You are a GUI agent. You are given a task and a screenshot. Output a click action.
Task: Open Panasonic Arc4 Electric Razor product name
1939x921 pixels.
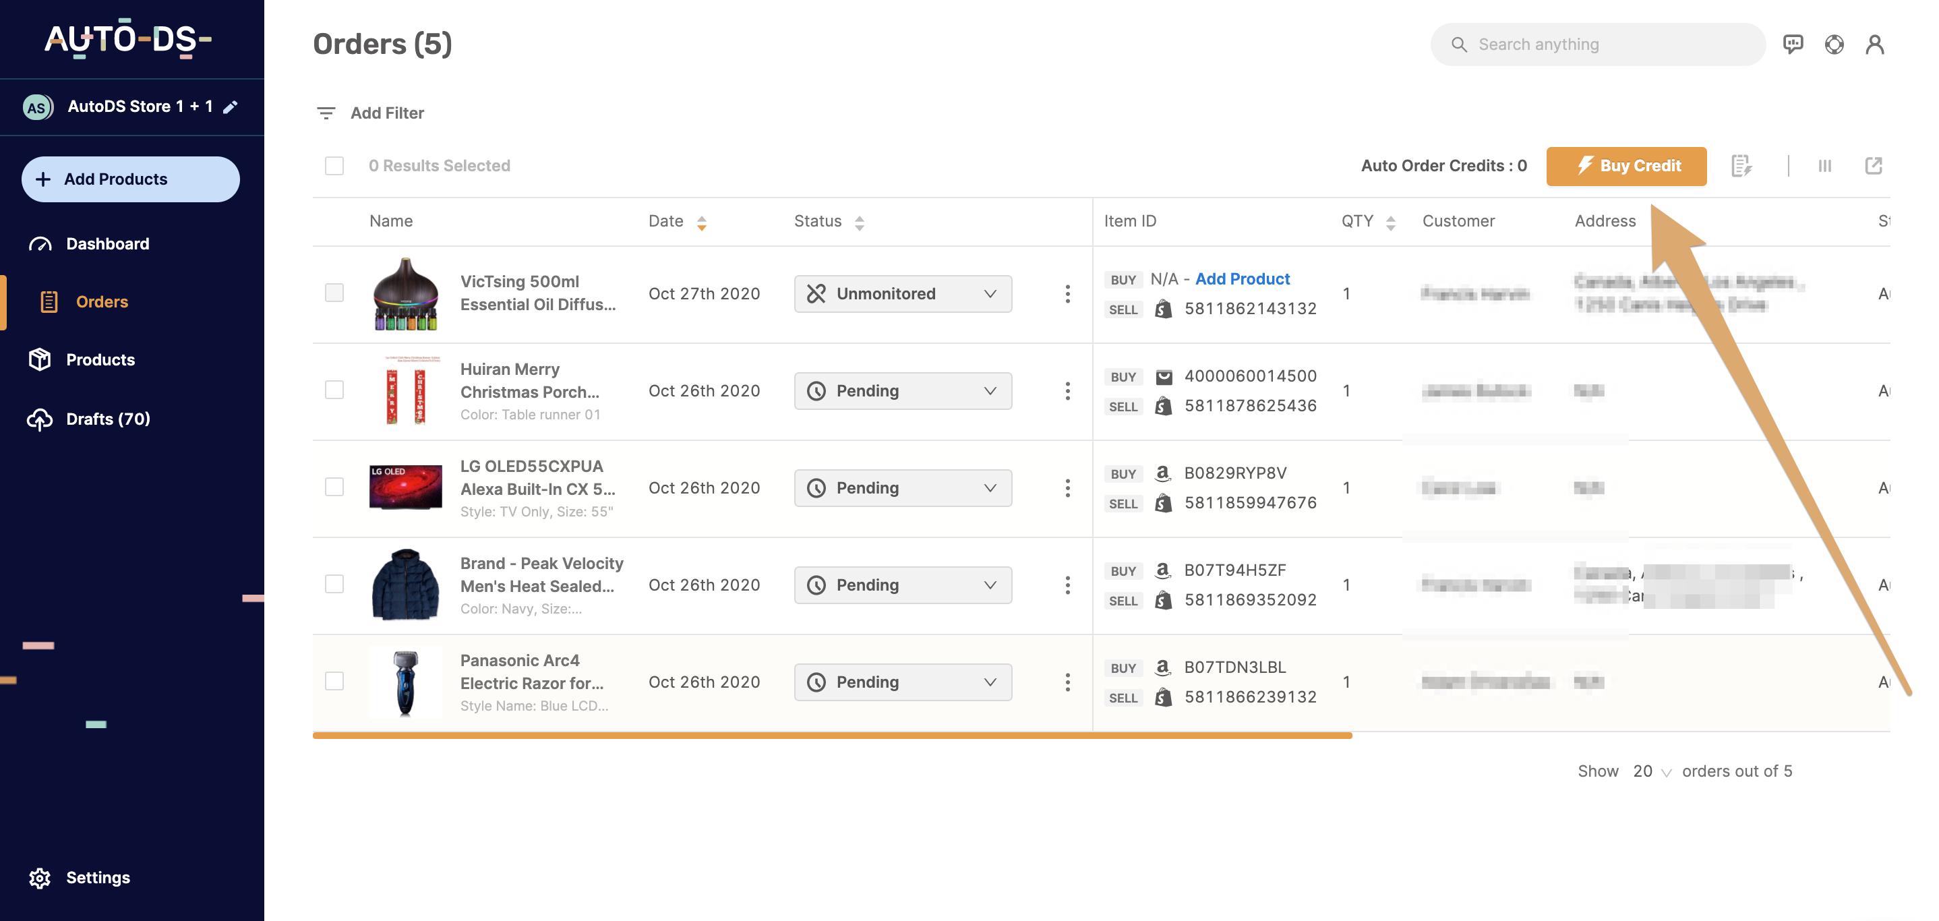(531, 671)
